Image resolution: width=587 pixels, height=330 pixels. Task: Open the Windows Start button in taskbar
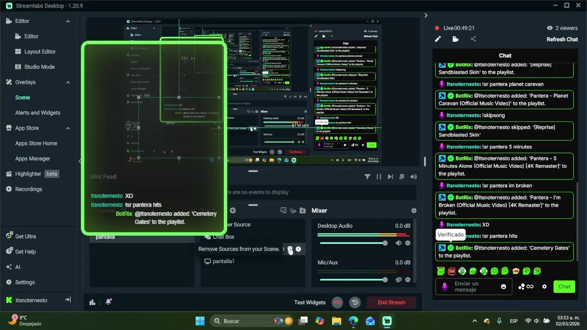tap(200, 321)
